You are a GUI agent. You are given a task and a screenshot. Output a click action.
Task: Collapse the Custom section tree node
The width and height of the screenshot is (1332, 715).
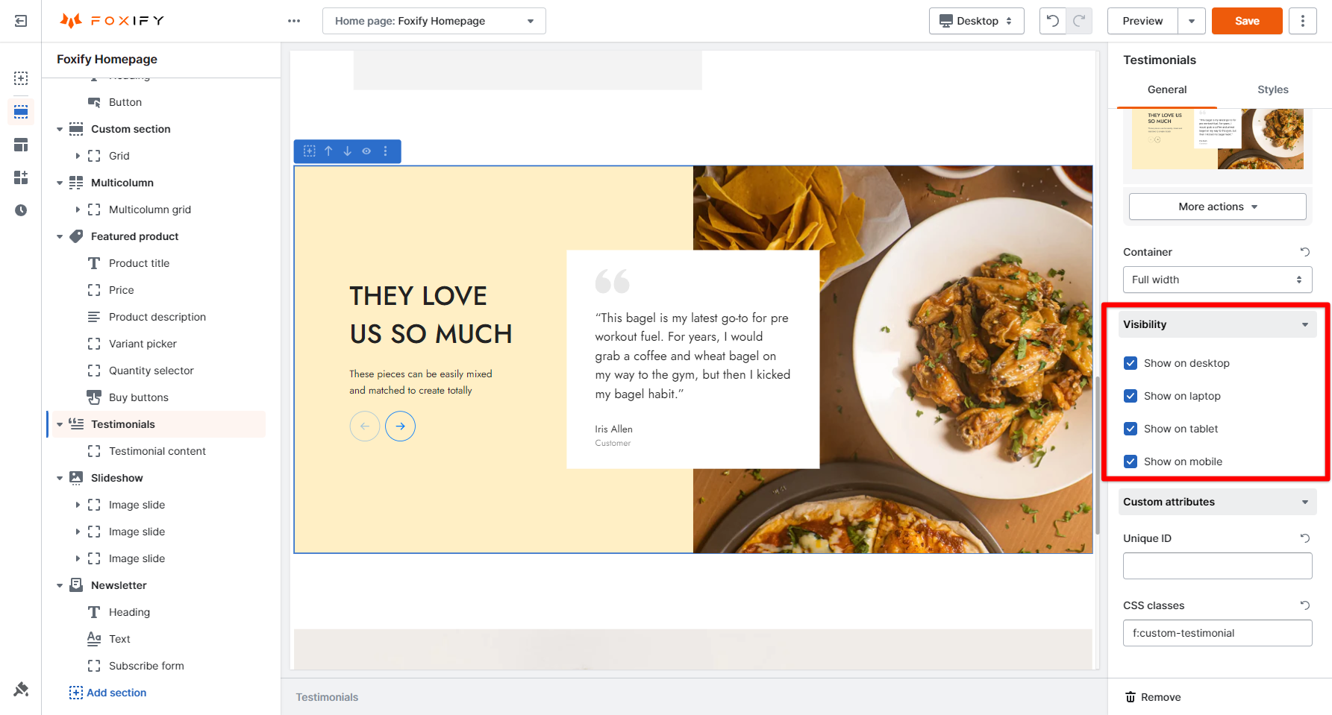60,129
